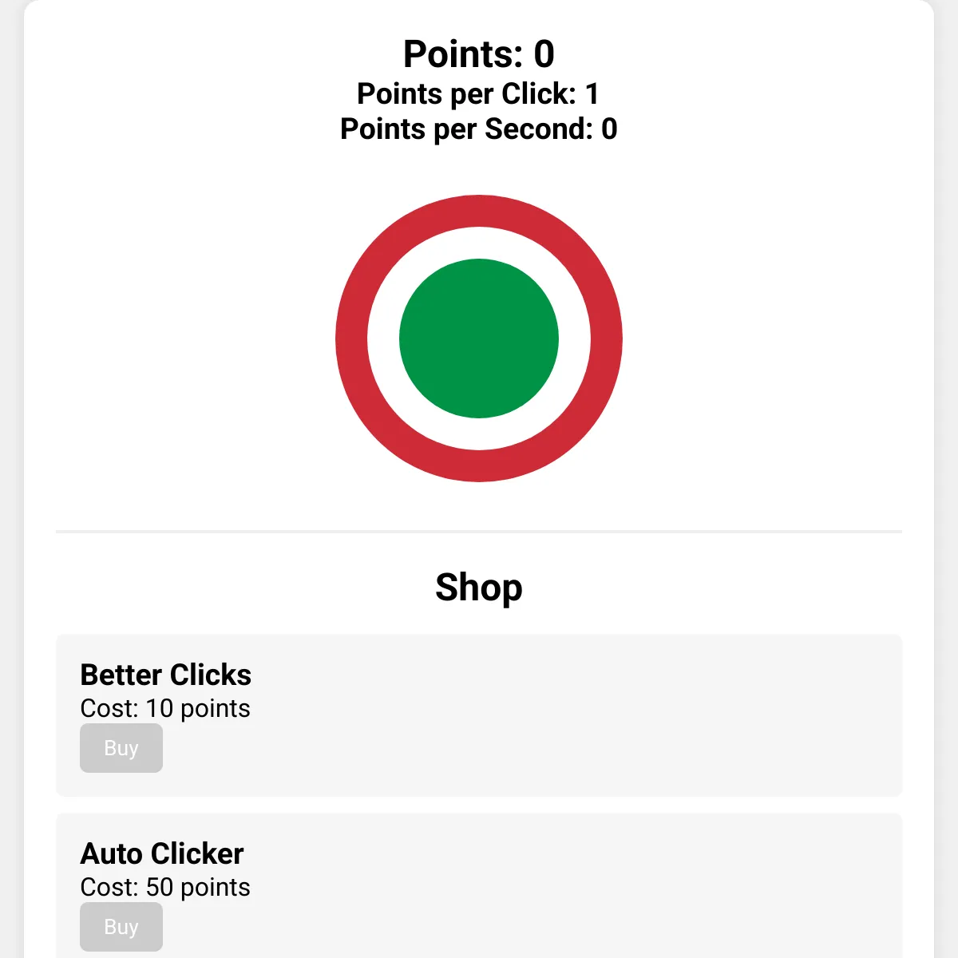Click the "Points per Click: 1" label
958x958 pixels.
pyautogui.click(x=479, y=94)
